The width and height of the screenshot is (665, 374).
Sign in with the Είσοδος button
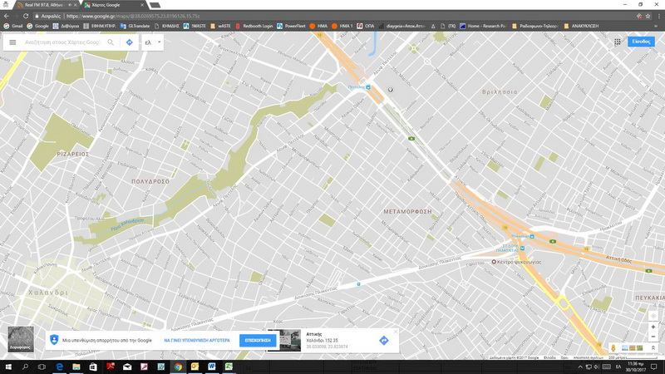coord(641,42)
